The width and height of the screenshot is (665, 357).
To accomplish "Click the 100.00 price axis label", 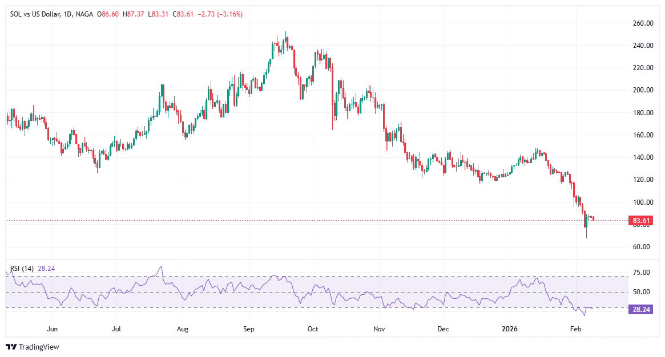I will coord(643,202).
